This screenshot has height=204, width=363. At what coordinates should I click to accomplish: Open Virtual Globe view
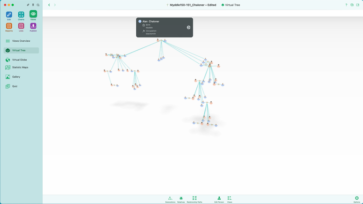pos(21,60)
